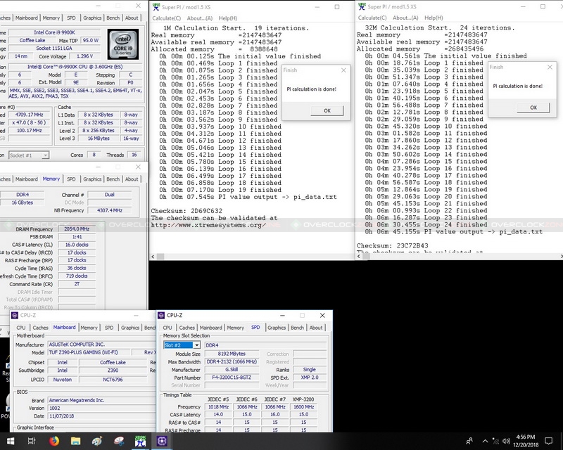Open Bench tab in top CPU-Z window

tap(113, 18)
